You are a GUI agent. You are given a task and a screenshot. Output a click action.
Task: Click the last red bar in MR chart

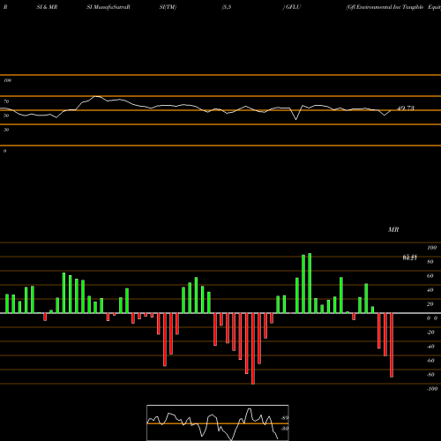click(x=392, y=345)
